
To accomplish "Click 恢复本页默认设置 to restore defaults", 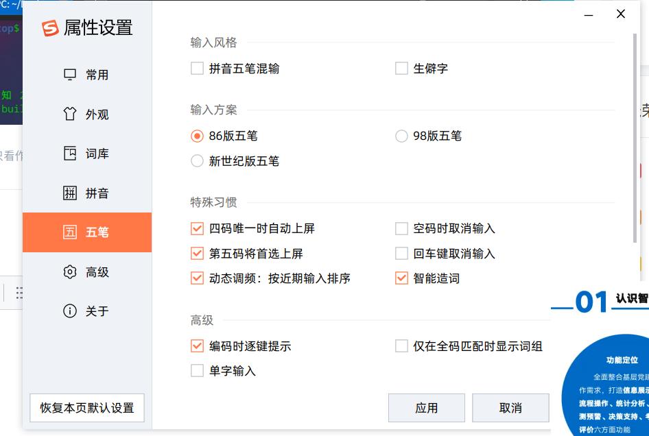I will pos(87,407).
